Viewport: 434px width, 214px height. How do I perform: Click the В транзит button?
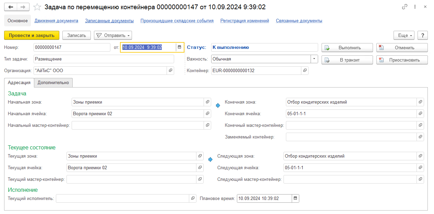pyautogui.click(x=347, y=60)
